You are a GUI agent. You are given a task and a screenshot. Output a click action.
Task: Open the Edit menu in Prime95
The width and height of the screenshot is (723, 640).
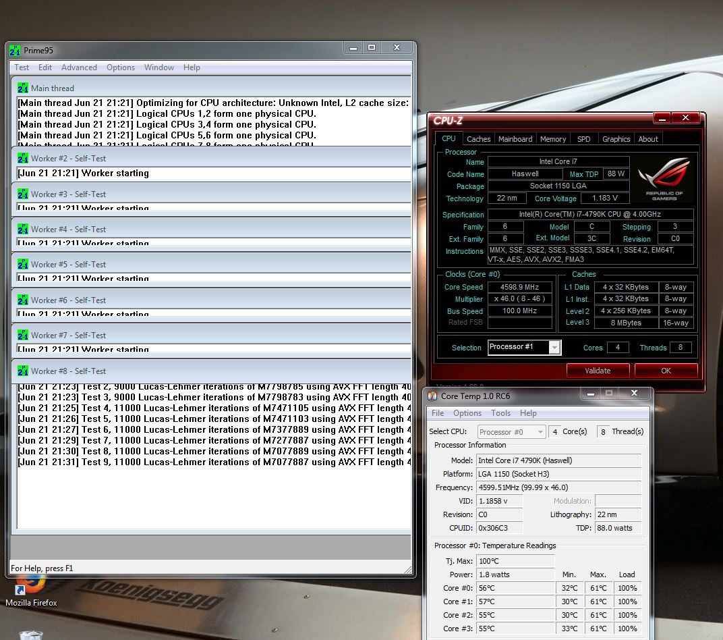coord(45,68)
